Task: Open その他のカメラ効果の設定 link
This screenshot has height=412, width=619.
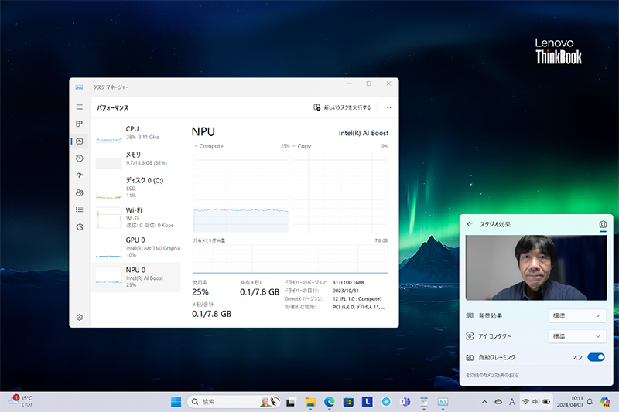Action: pos(492,375)
